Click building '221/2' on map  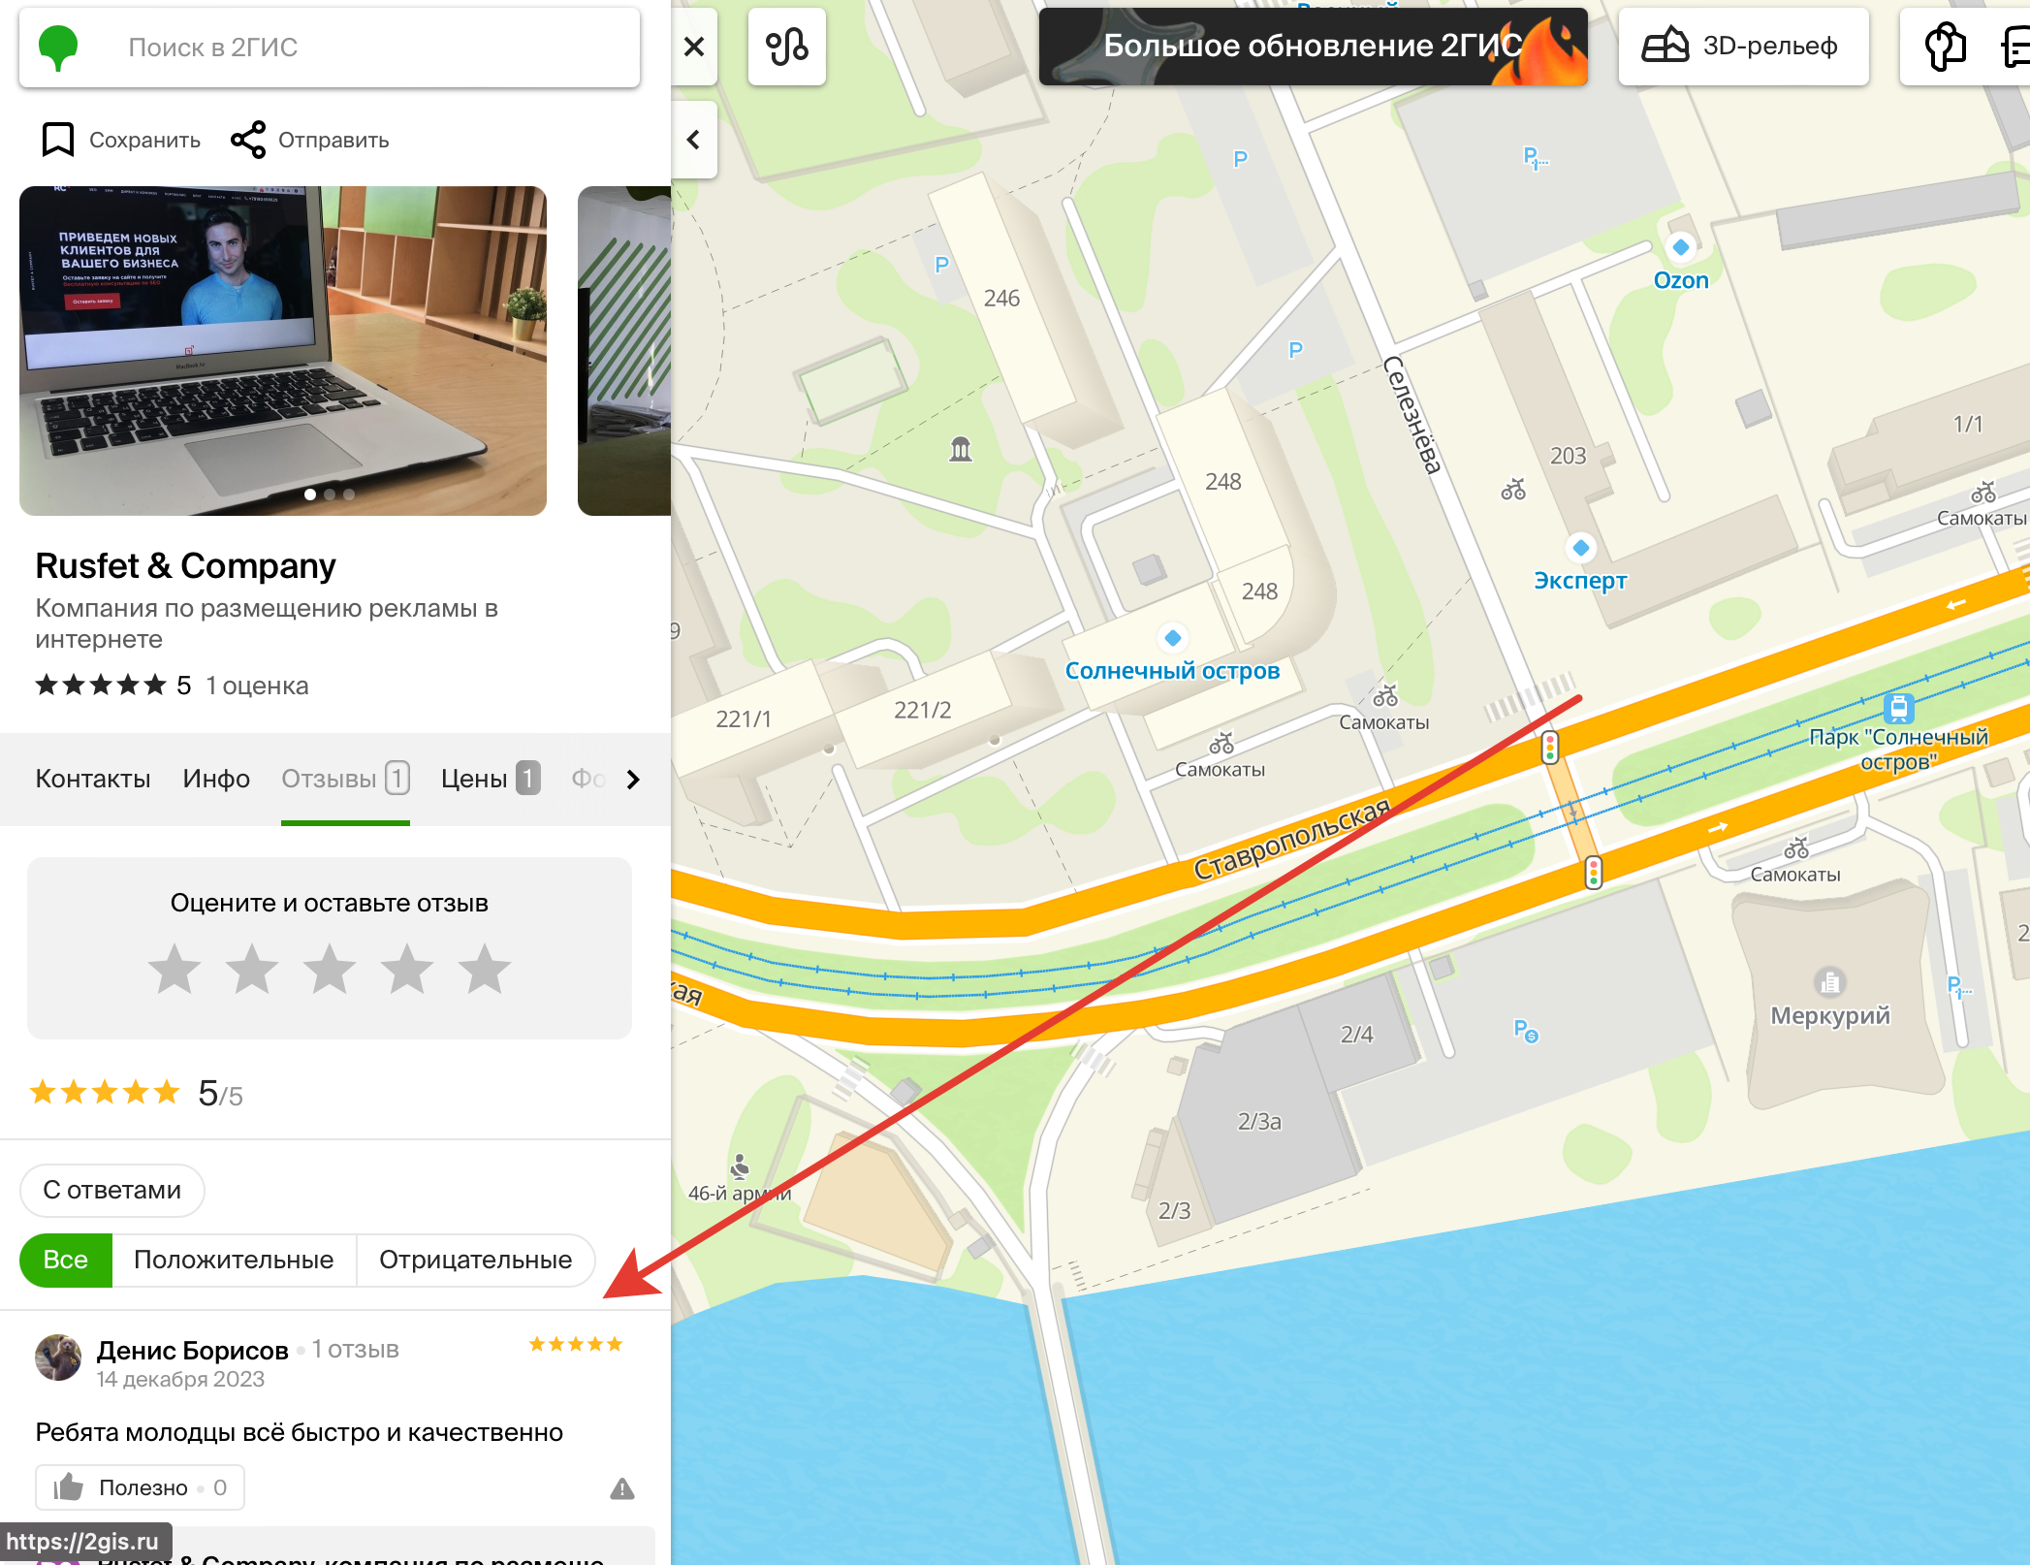pos(922,710)
